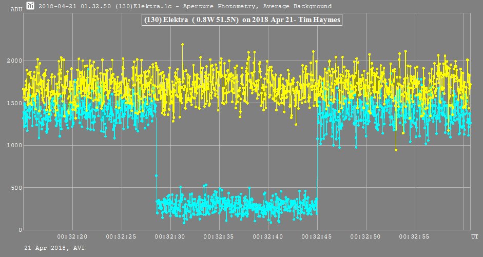Select the "(130) Elektra" chart title box
This screenshot has width=483, height=257.
tap(241, 19)
